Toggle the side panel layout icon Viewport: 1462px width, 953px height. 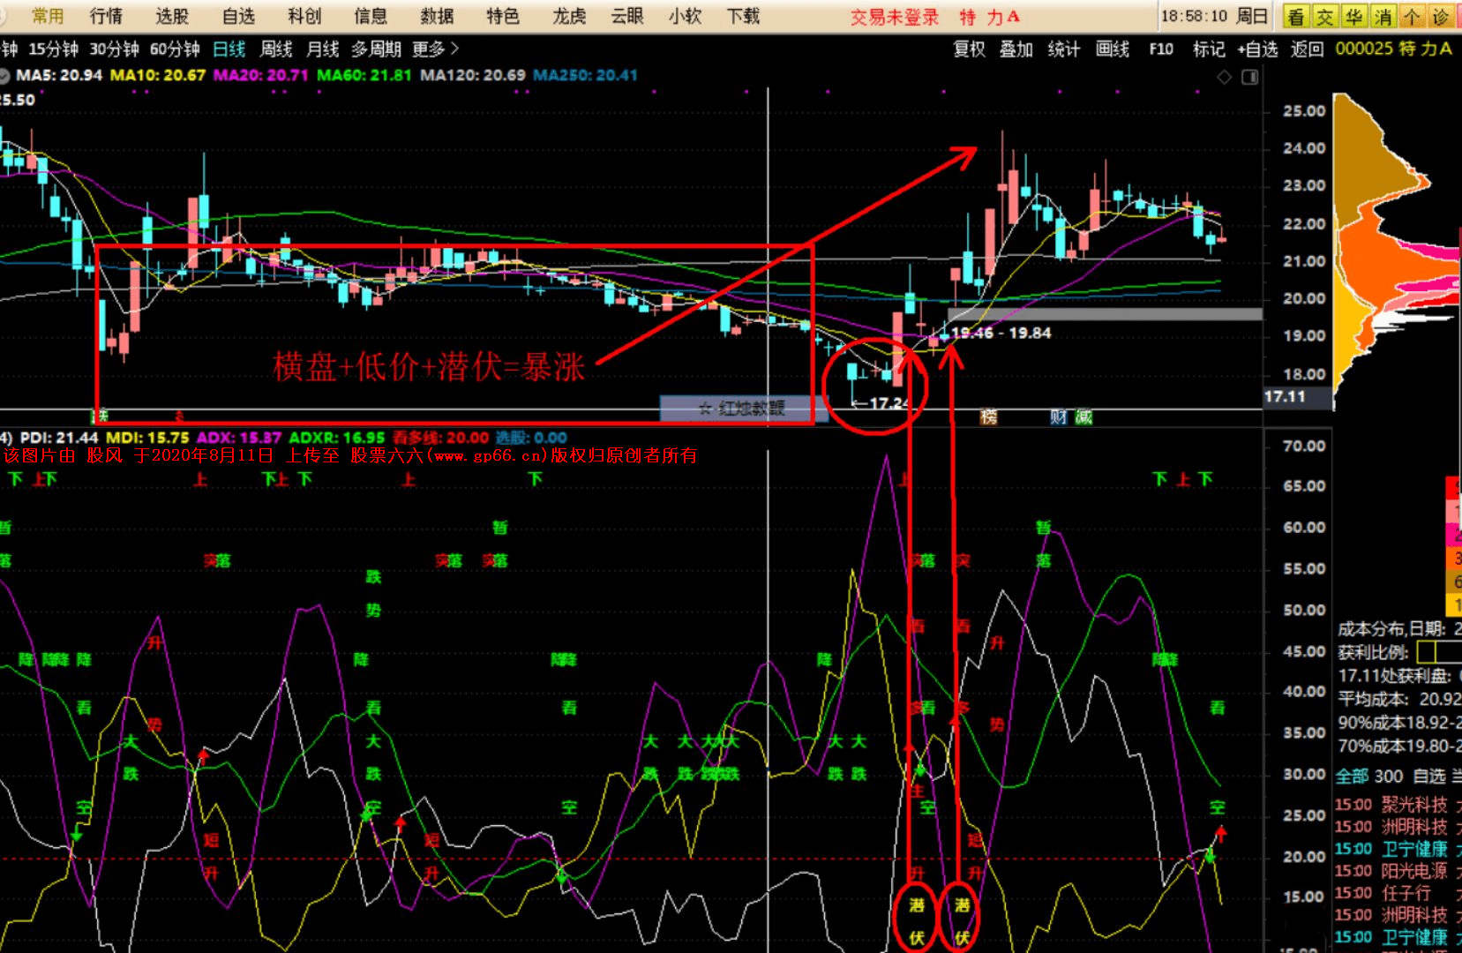pos(1250,78)
